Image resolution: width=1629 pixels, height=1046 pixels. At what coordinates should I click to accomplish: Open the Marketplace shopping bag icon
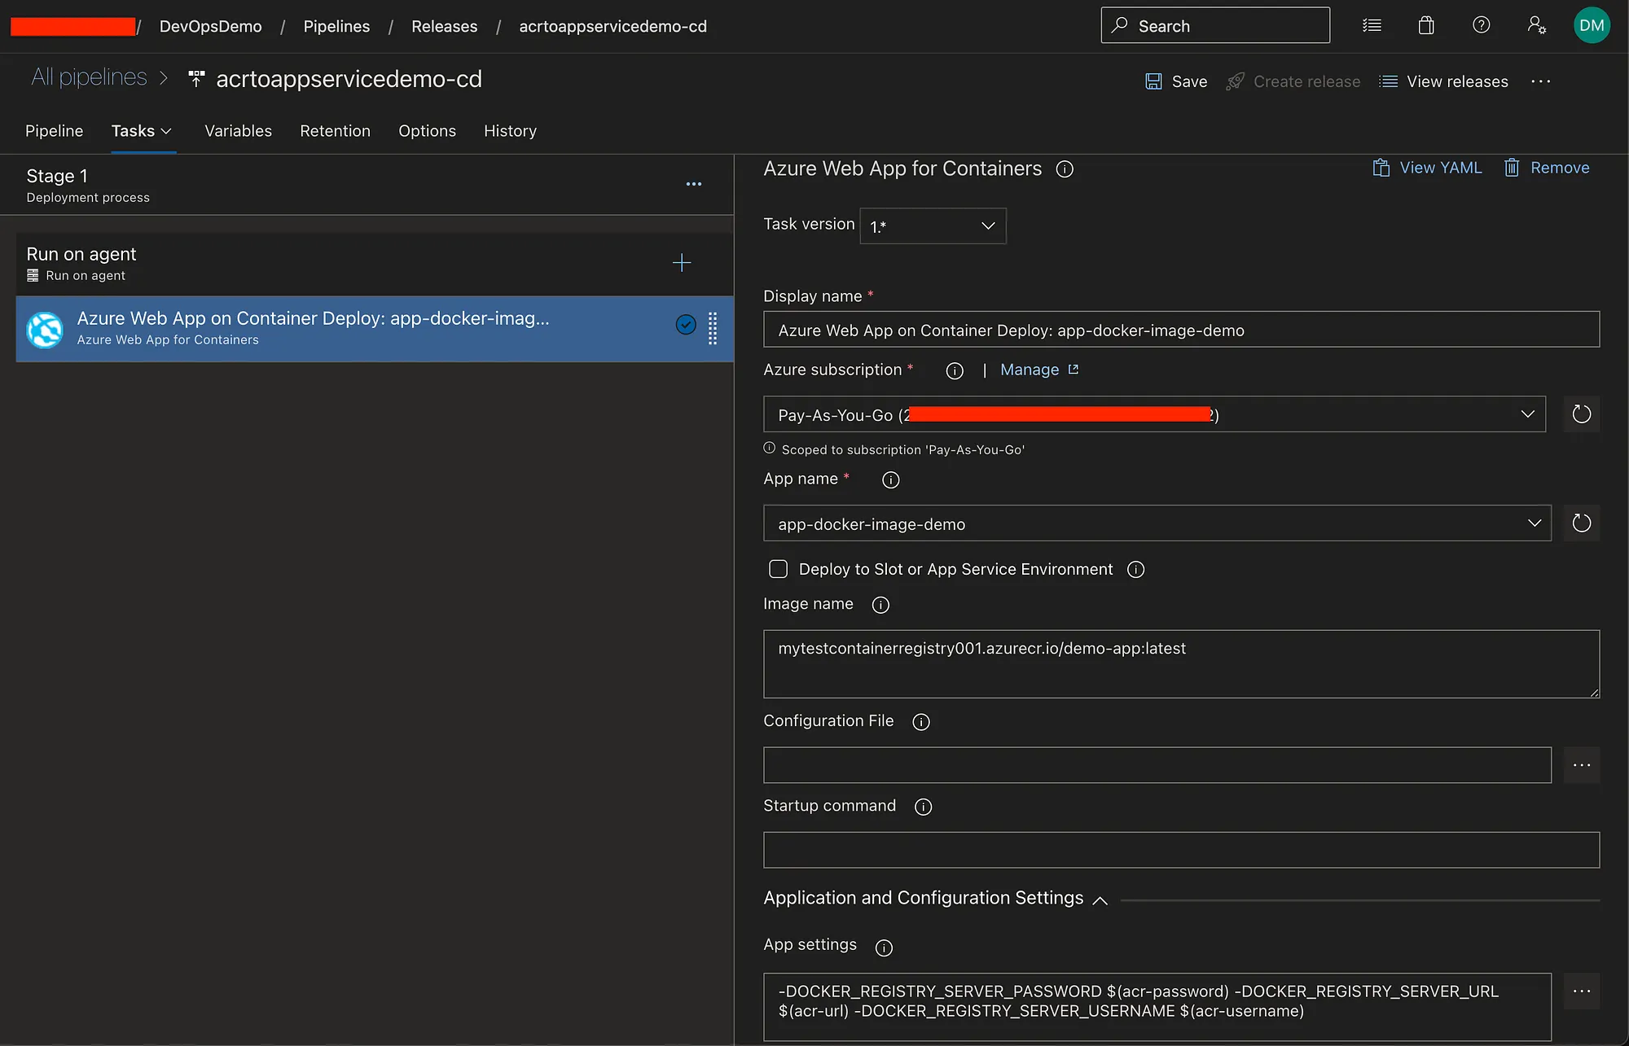[x=1426, y=25]
